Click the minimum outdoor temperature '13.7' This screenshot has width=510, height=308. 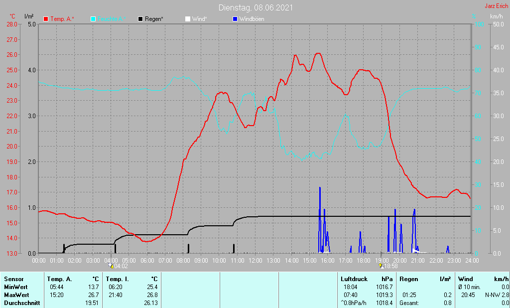point(93,287)
